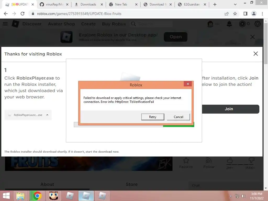Close the Thanks for visiting Roblox panel
This screenshot has height=201, width=268.
255,54
